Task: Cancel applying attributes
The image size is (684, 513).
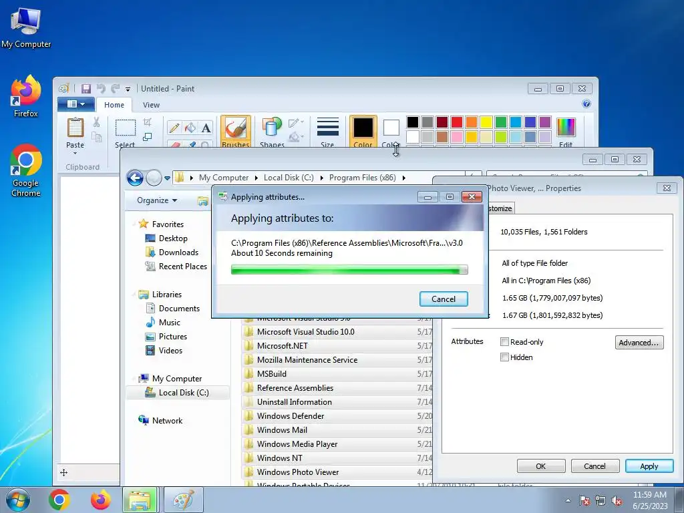Action: [x=444, y=299]
